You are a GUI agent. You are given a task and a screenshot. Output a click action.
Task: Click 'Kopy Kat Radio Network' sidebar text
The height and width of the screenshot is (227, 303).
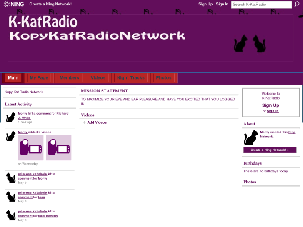24,92
